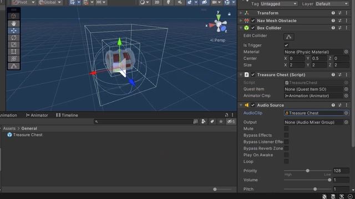Screen dimensions: 355x199
Task: Toggle scene lighting with the lightbulb icon
Action: [168, 2]
